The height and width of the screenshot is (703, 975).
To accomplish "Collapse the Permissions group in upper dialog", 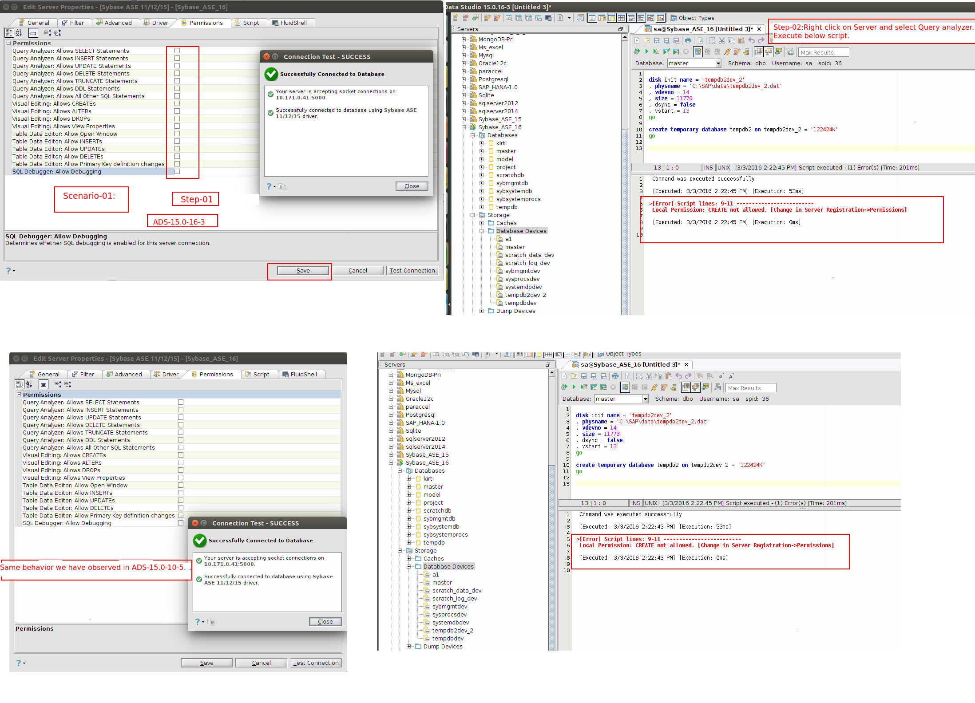I will [8, 43].
